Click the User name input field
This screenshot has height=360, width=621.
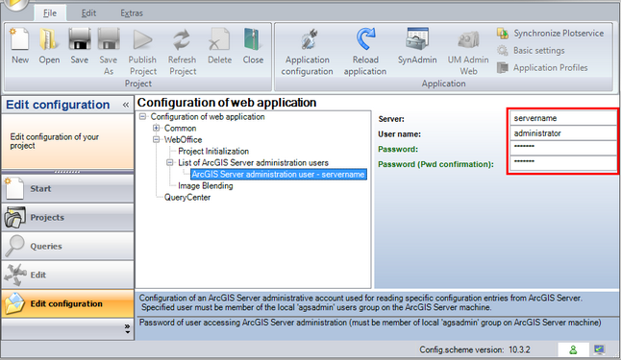562,133
